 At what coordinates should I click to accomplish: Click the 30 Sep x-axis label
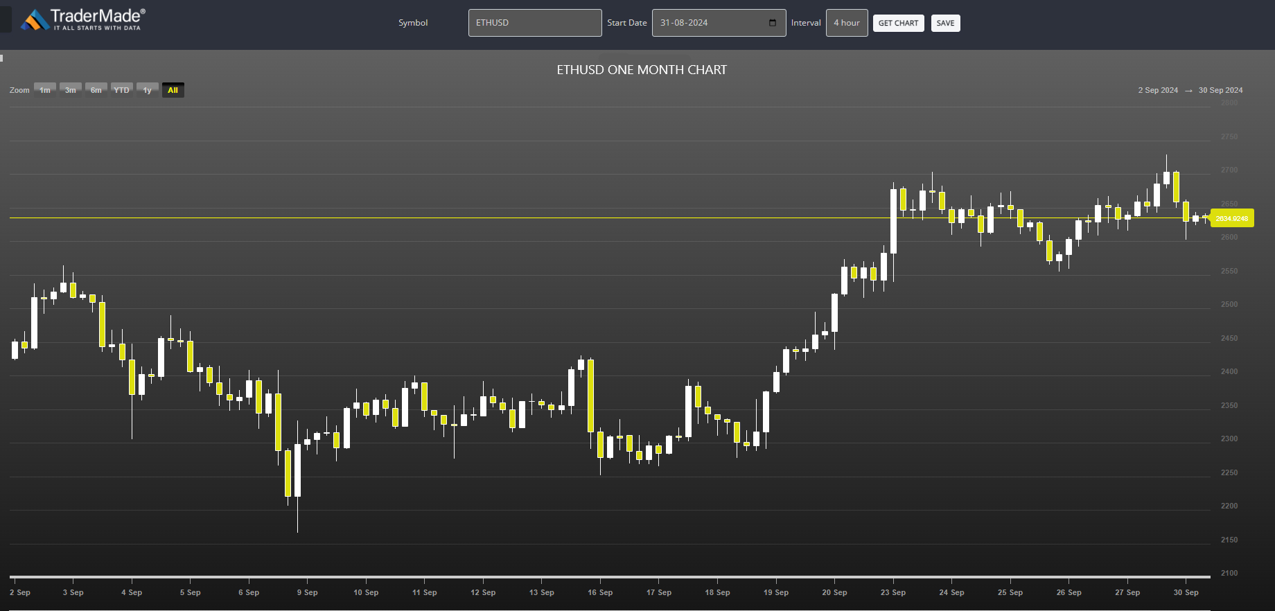click(x=1186, y=592)
